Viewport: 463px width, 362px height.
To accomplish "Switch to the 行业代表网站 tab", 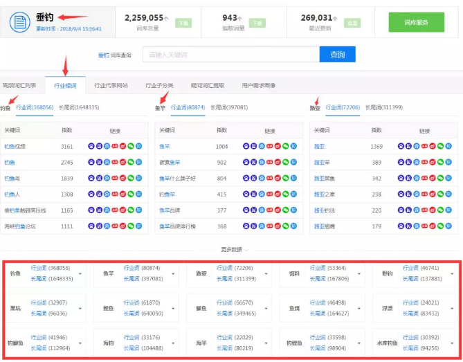I will (111, 86).
